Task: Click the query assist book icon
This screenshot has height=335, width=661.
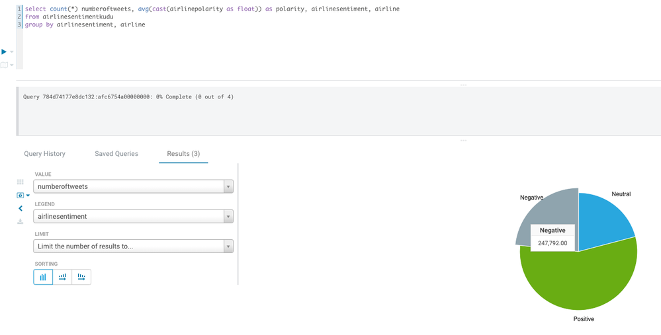Action: point(4,65)
